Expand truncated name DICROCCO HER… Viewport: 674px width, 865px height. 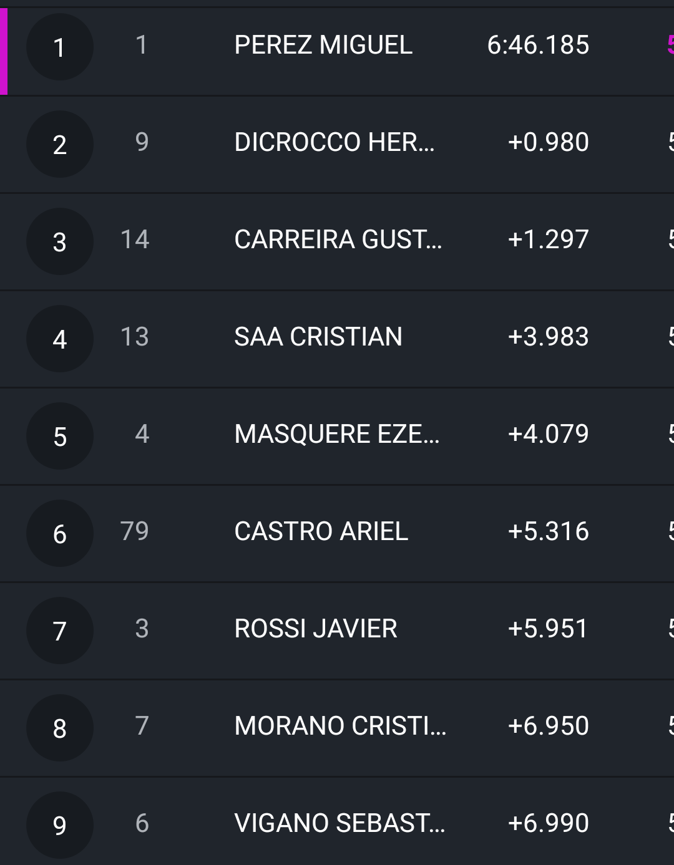coord(335,142)
